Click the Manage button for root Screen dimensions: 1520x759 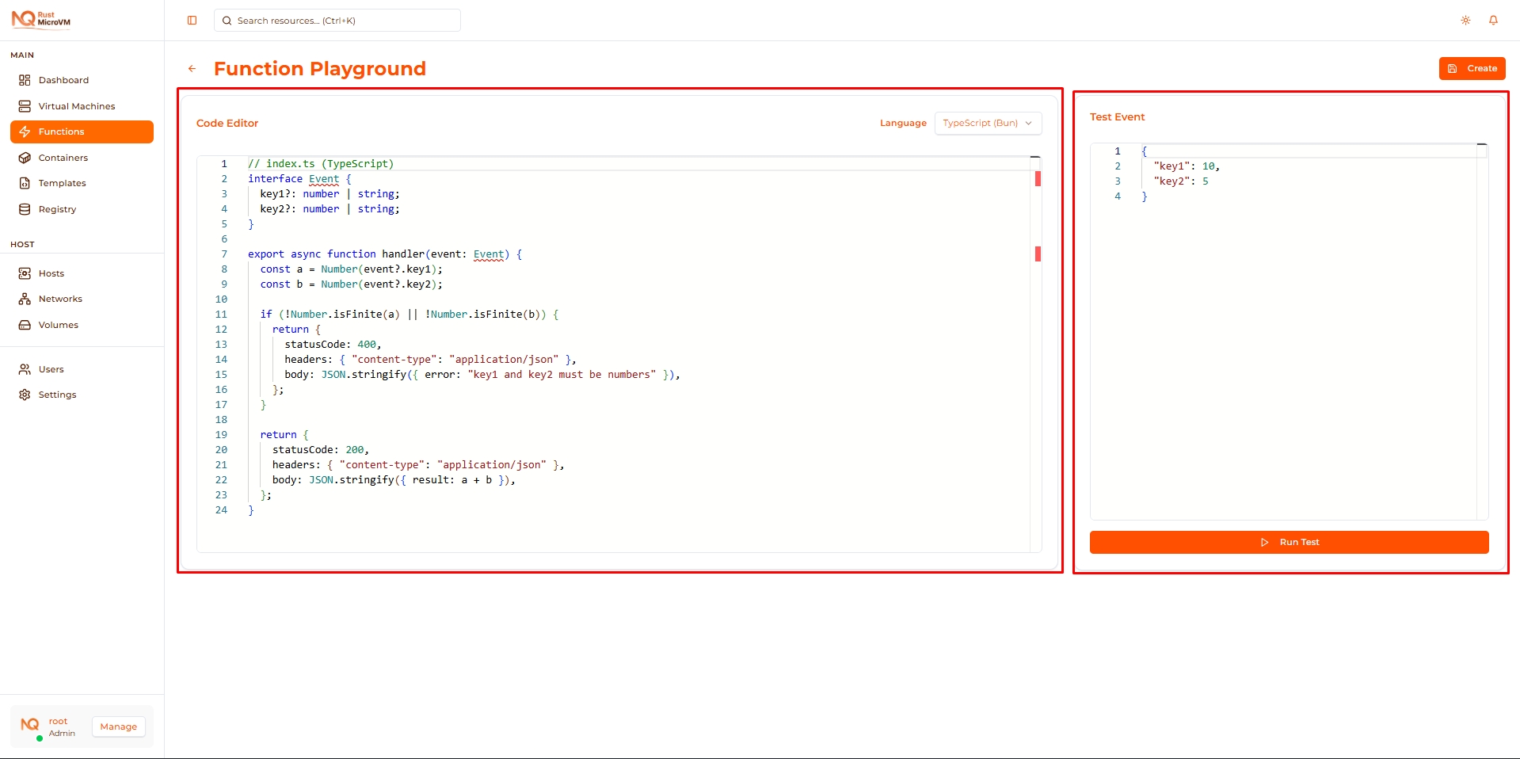click(118, 727)
